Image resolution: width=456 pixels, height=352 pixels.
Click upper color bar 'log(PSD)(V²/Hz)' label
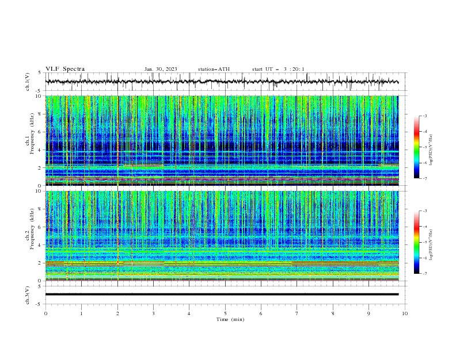point(431,150)
